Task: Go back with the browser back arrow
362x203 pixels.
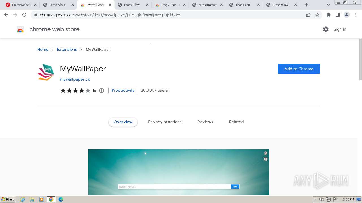Action: [x=6, y=15]
